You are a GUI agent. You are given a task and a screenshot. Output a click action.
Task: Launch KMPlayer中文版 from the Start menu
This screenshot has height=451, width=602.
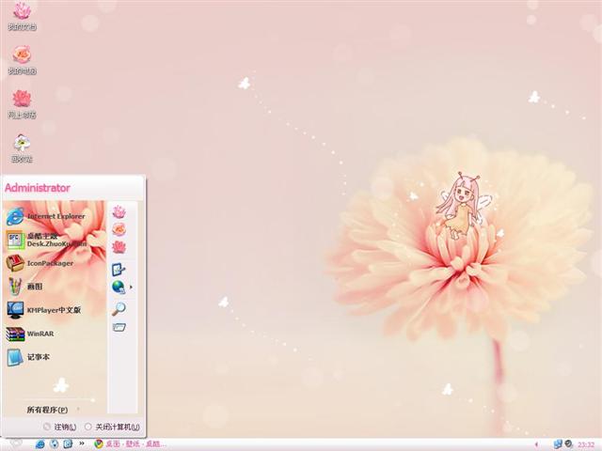pyautogui.click(x=44, y=310)
